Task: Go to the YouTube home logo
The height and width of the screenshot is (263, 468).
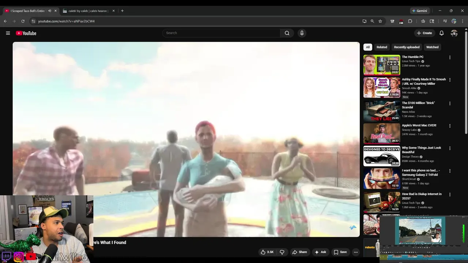Action: [26, 33]
